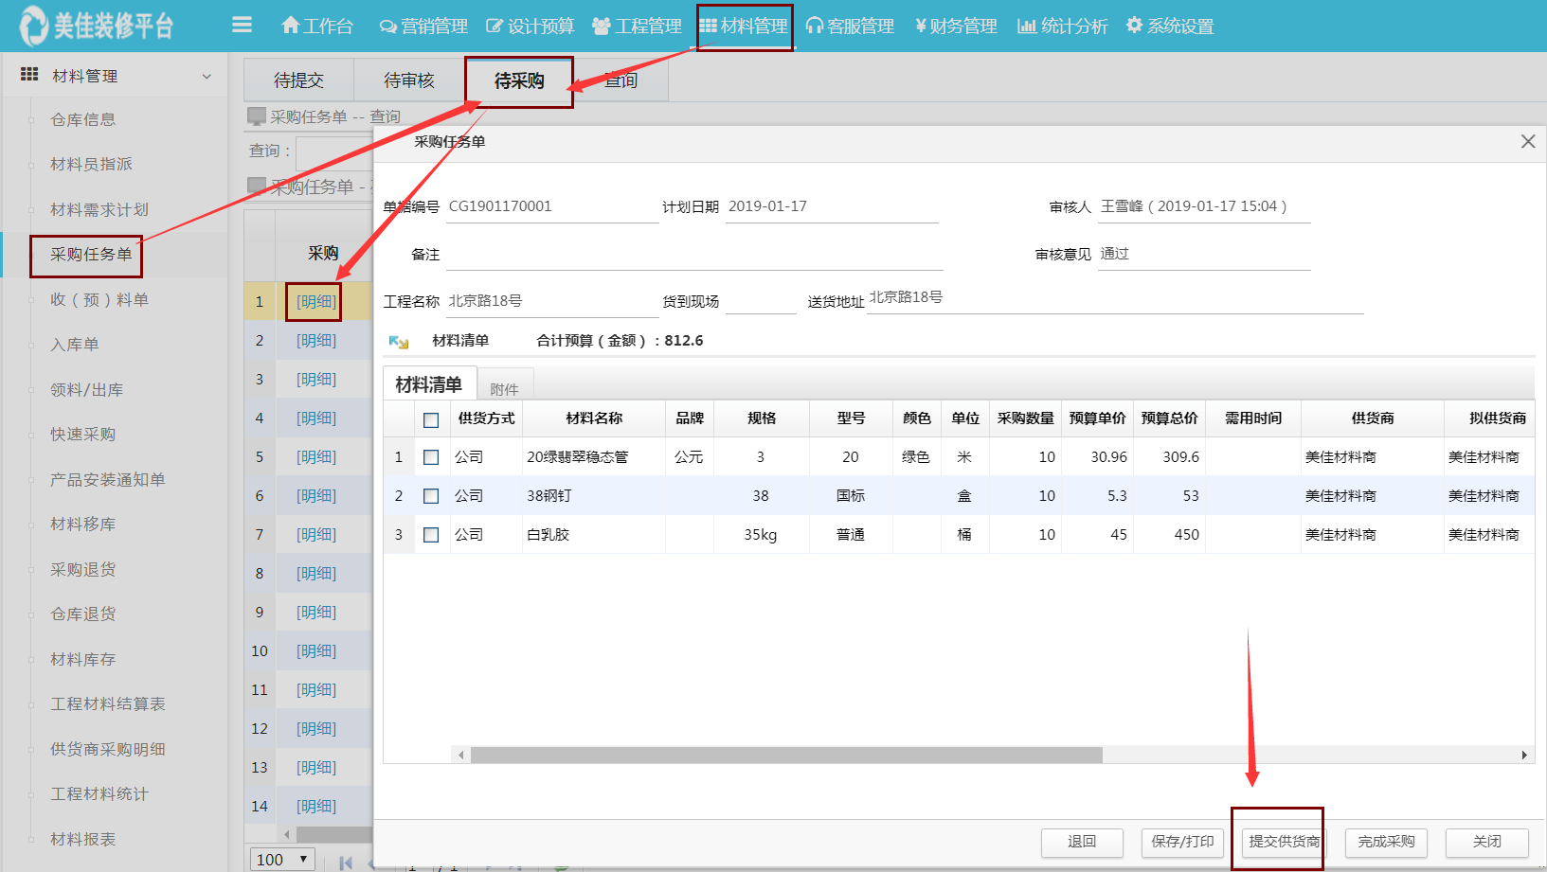Open 设计预算 edit icon menu
This screenshot has width=1547, height=872.
pyautogui.click(x=495, y=27)
